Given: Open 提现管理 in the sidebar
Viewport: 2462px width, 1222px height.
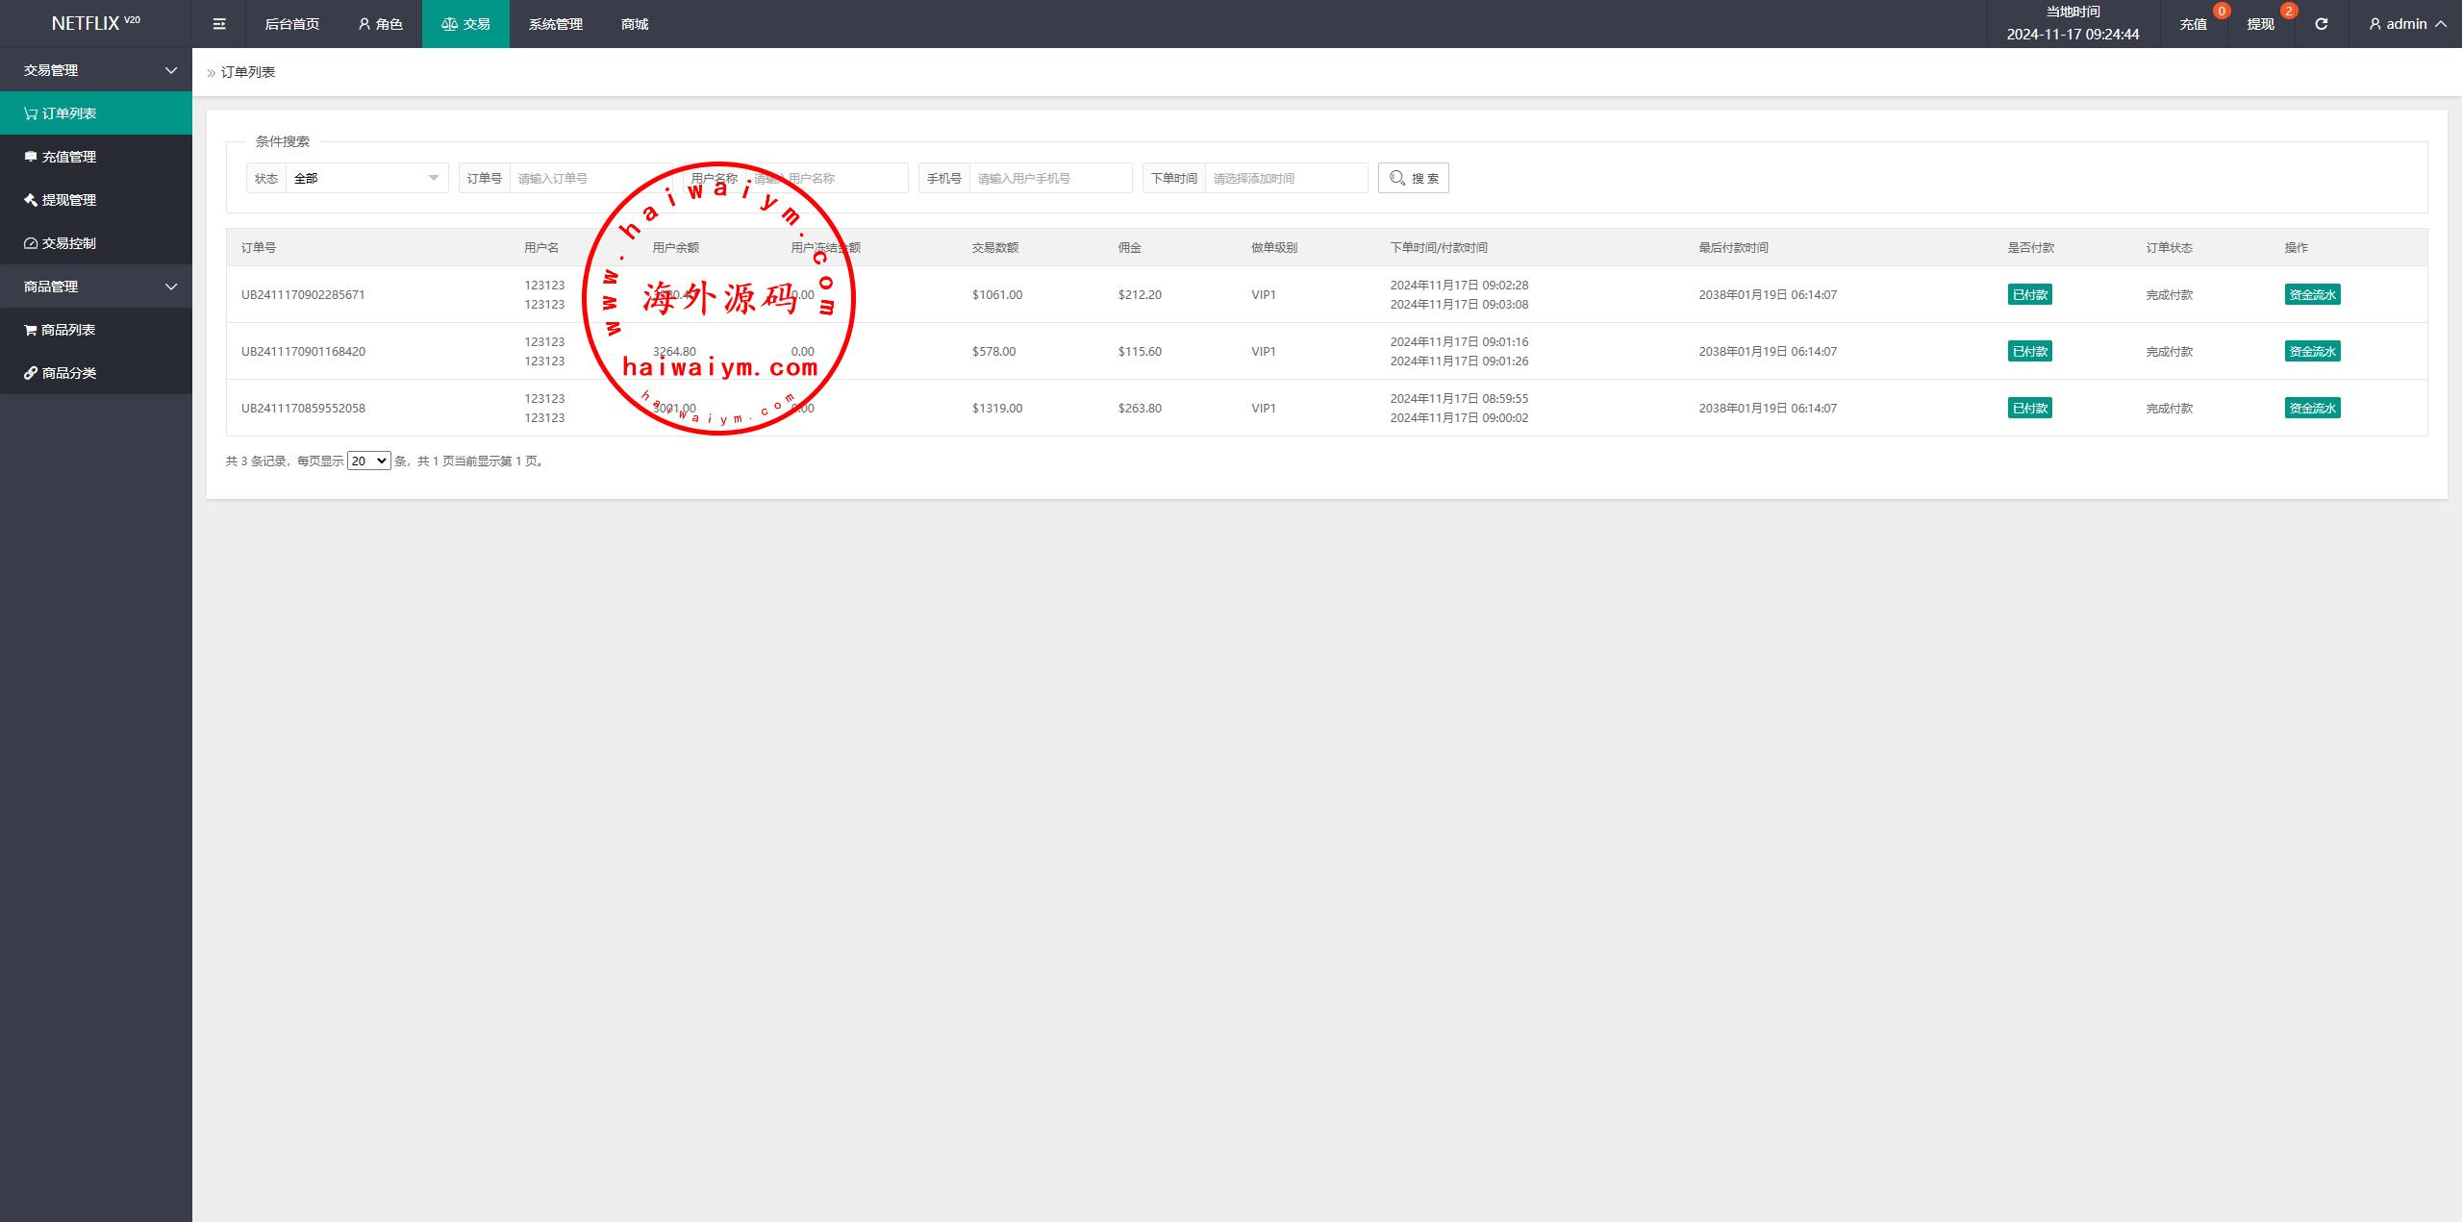Looking at the screenshot, I should [68, 200].
